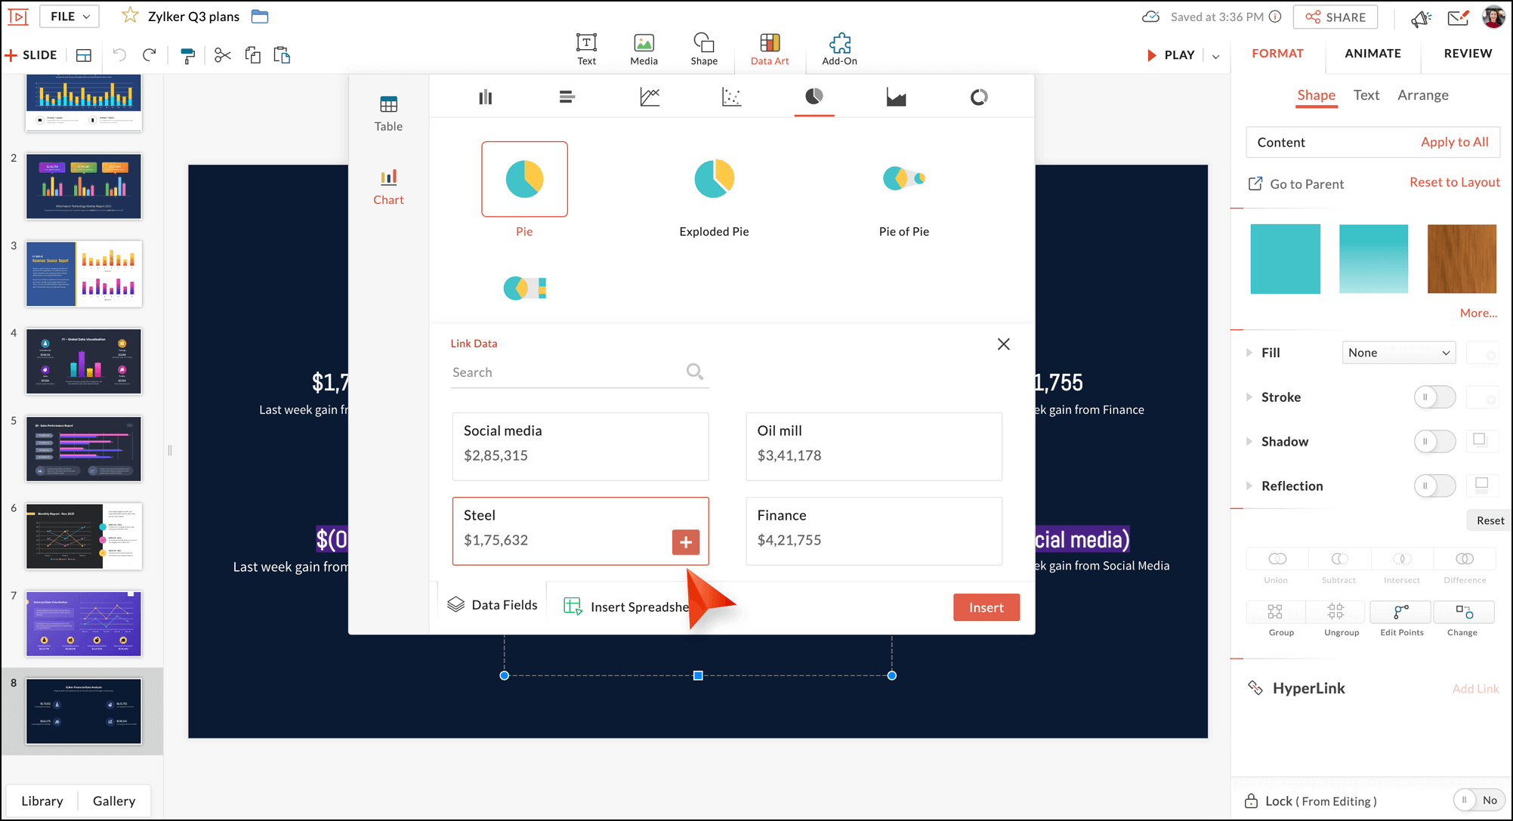Select the Text insertion tool
Image resolution: width=1513 pixels, height=821 pixels.
point(586,48)
